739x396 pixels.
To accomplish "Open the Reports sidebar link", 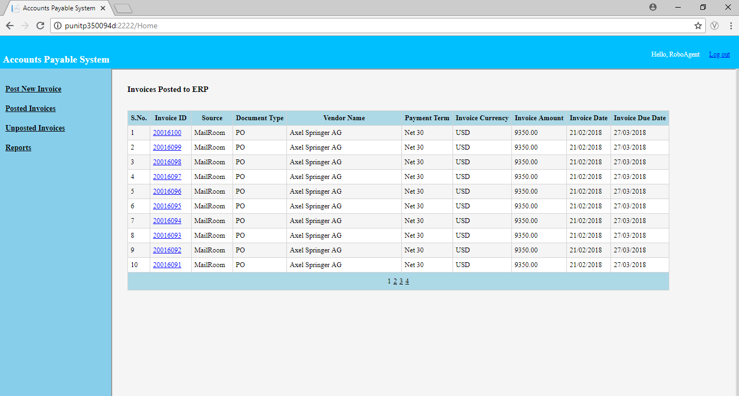I will point(18,147).
